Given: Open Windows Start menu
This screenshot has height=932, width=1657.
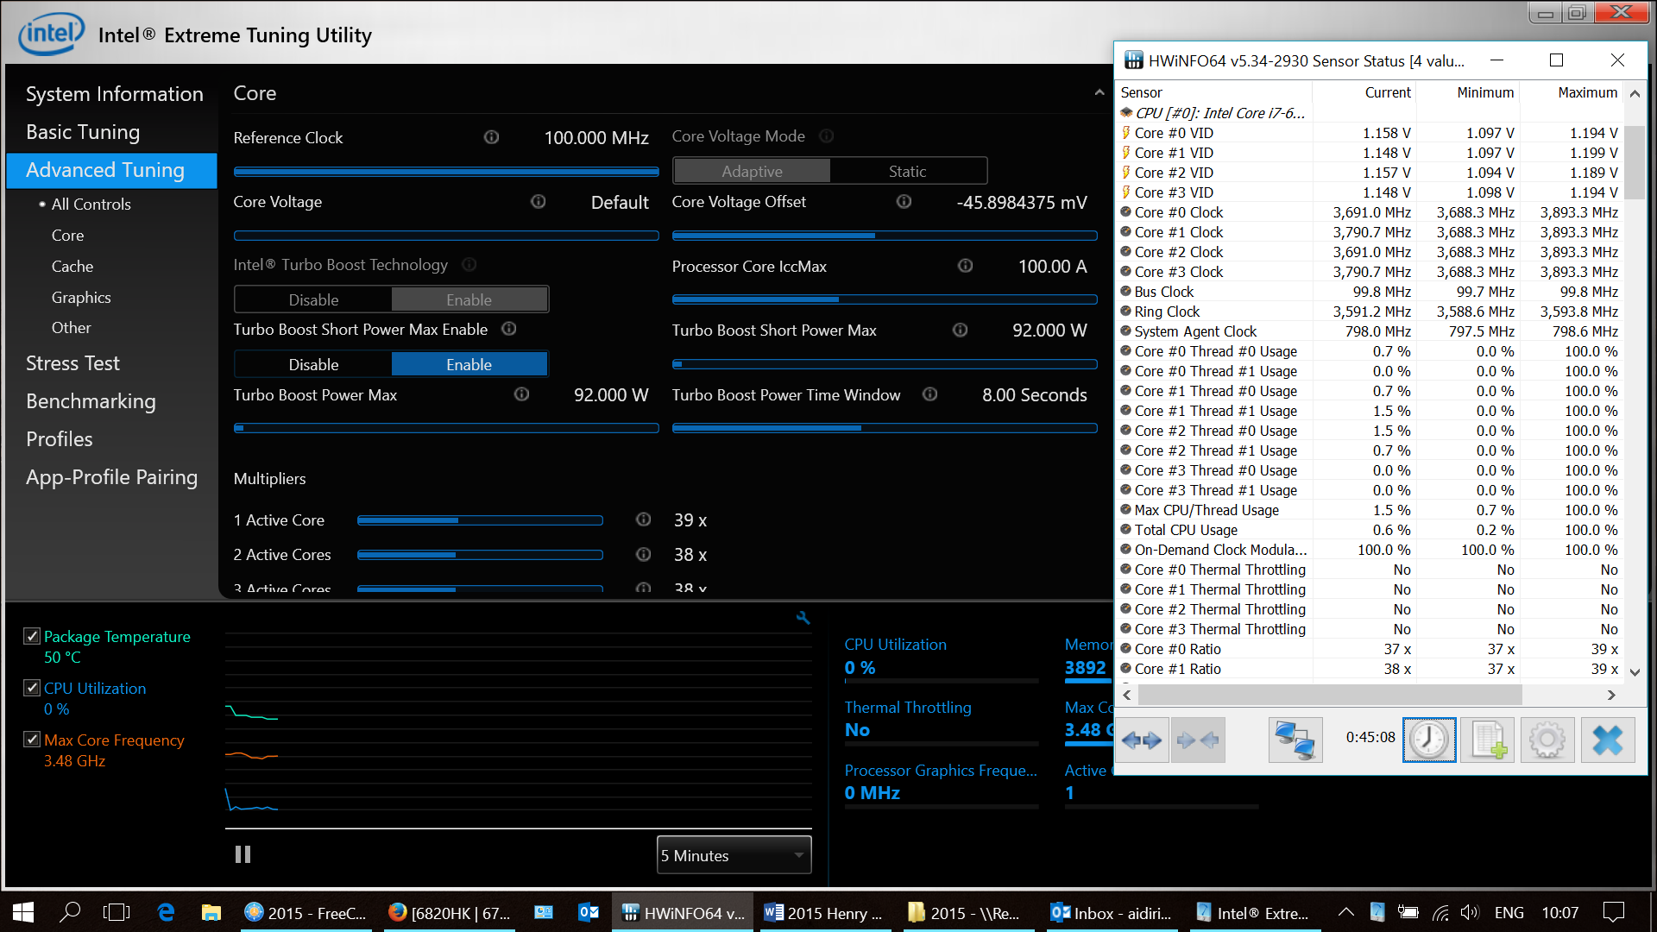Looking at the screenshot, I should click(x=23, y=912).
